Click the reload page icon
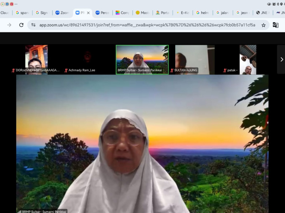Viewport: 285px width, 213px height. click(21, 25)
